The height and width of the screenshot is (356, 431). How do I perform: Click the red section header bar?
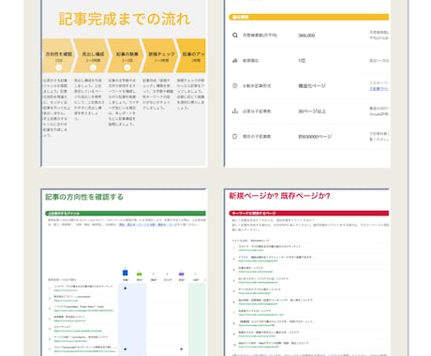(309, 214)
